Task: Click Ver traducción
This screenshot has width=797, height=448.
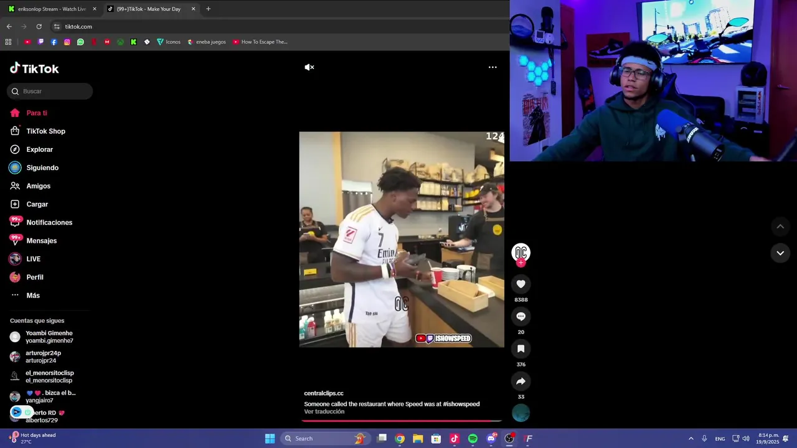Action: 324,412
